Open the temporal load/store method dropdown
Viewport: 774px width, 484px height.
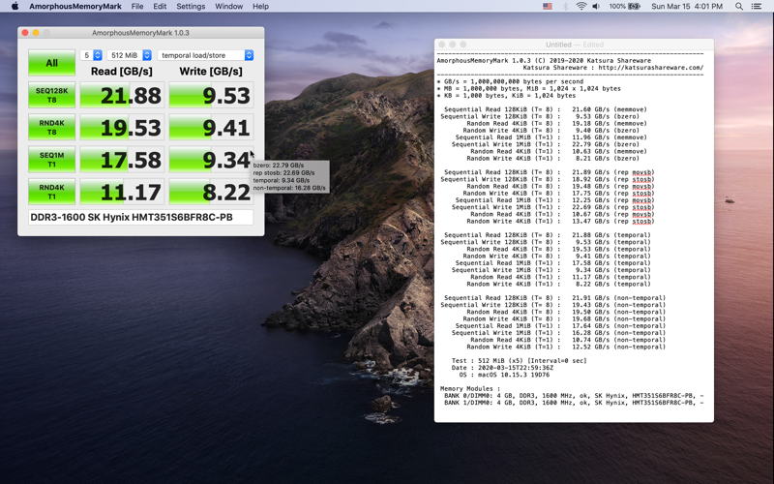[x=206, y=55]
